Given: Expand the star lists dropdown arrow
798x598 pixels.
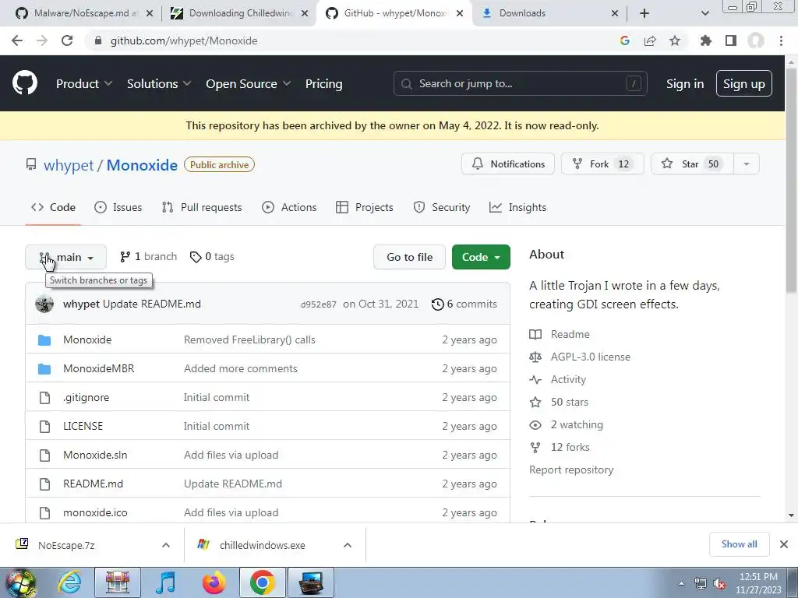Looking at the screenshot, I should [746, 164].
